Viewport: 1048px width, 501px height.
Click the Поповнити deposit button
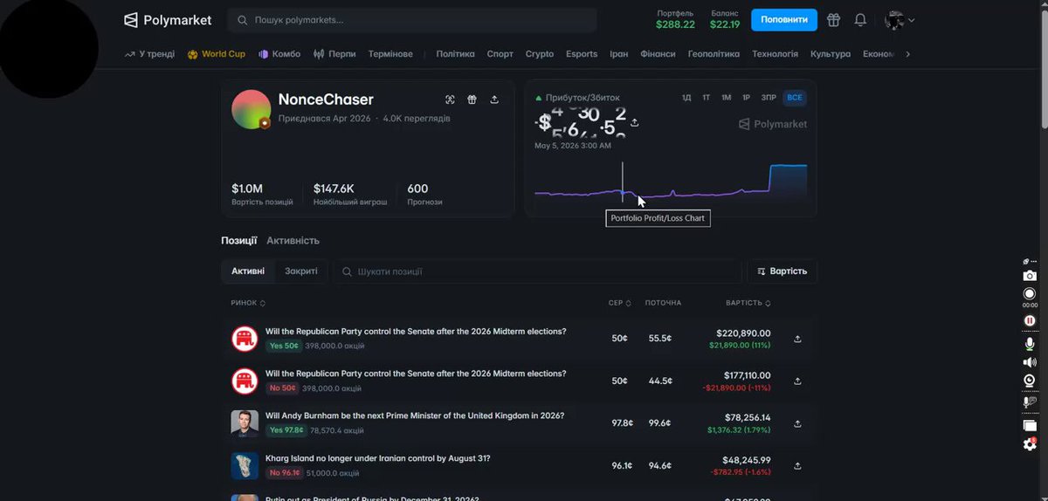784,19
